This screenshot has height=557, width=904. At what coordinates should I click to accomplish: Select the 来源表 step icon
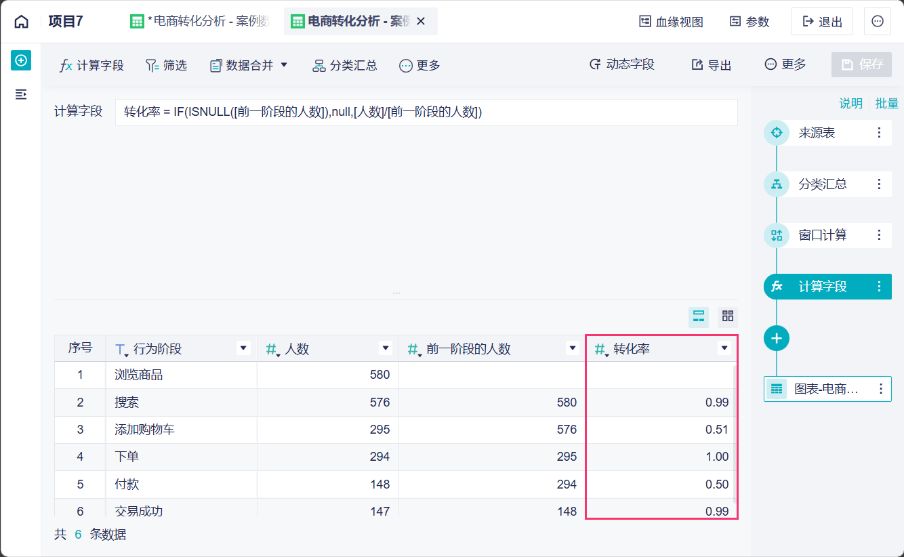click(x=777, y=133)
